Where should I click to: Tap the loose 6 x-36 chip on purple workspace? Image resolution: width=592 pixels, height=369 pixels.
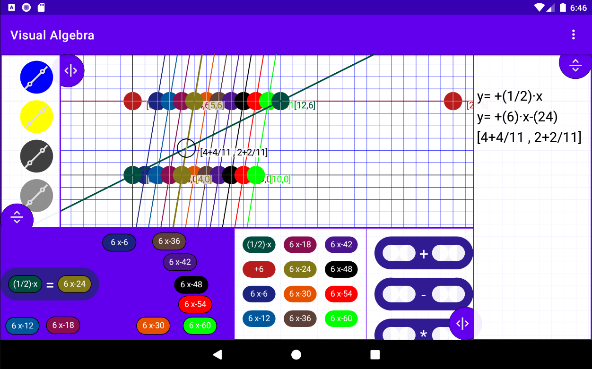pos(169,241)
